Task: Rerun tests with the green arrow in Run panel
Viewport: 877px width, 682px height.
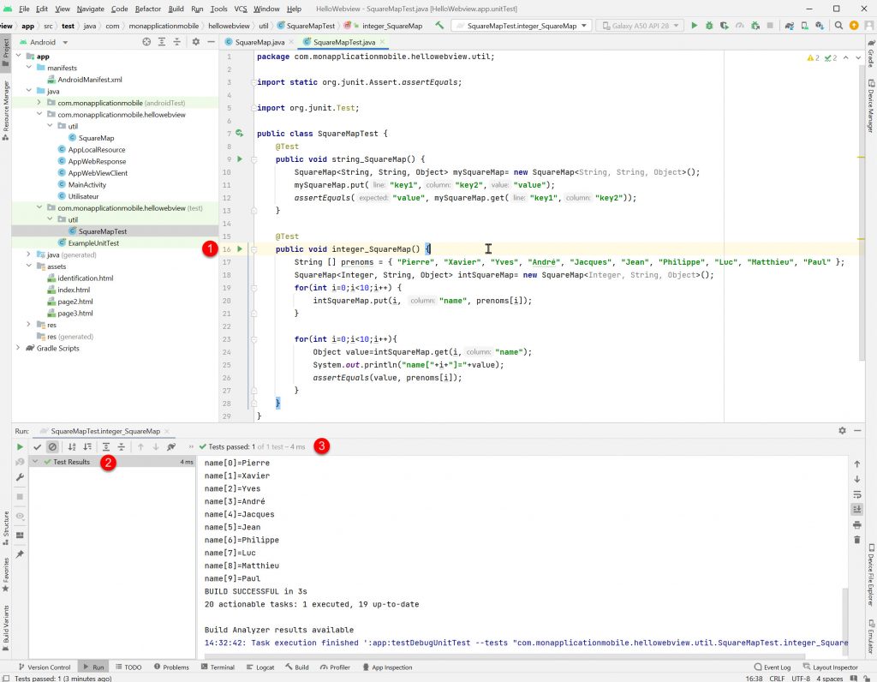Action: (21, 446)
